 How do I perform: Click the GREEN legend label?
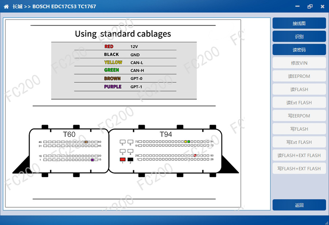tap(111, 70)
